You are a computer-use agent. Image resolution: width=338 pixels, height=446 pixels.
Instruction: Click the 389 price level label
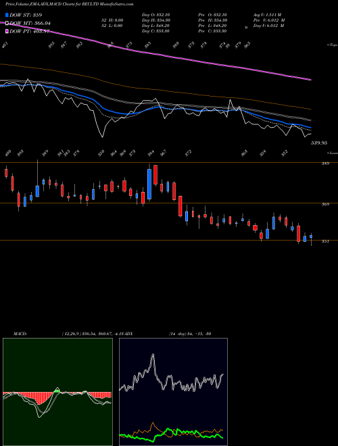pyautogui.click(x=325, y=164)
